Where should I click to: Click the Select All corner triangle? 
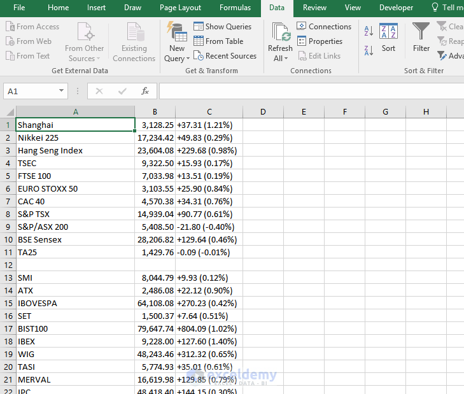[10, 112]
